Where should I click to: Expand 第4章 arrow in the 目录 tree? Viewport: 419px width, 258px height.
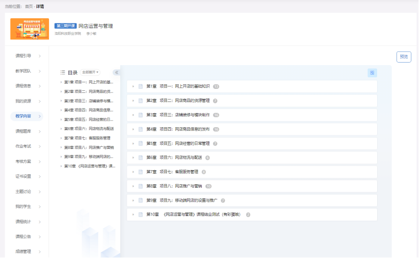(x=61, y=110)
